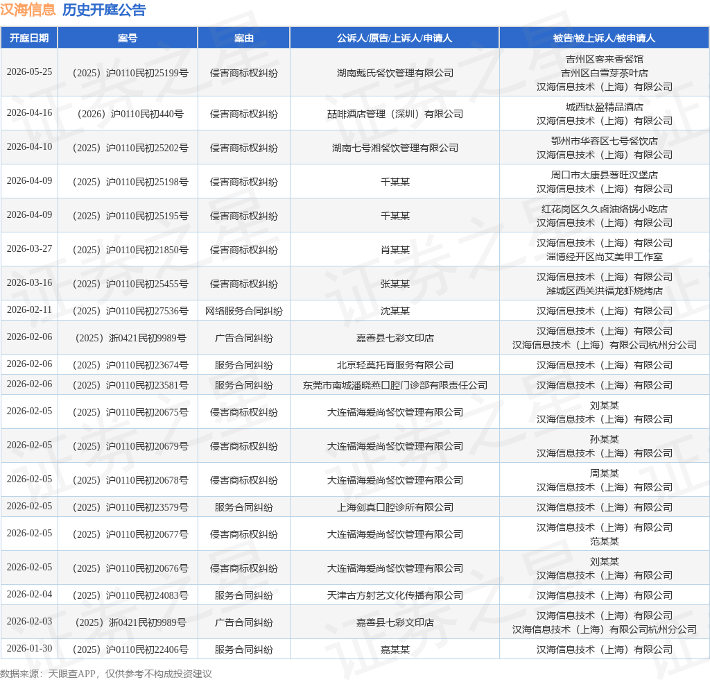Click plaintiff 东莞市南城潘晓燕口腔门诊部有限责任公司
710x680 pixels.
[395, 385]
